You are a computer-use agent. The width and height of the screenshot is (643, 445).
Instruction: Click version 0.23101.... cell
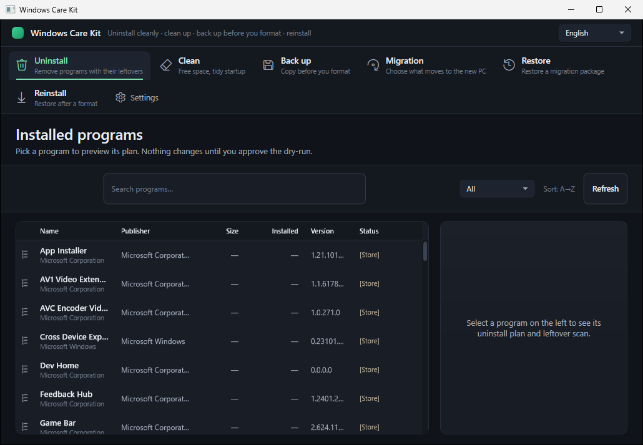click(327, 341)
